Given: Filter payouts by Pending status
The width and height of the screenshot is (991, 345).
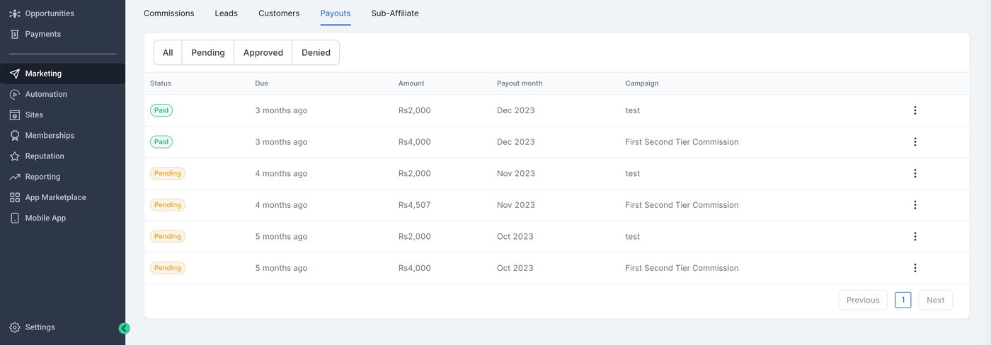Looking at the screenshot, I should [x=208, y=52].
